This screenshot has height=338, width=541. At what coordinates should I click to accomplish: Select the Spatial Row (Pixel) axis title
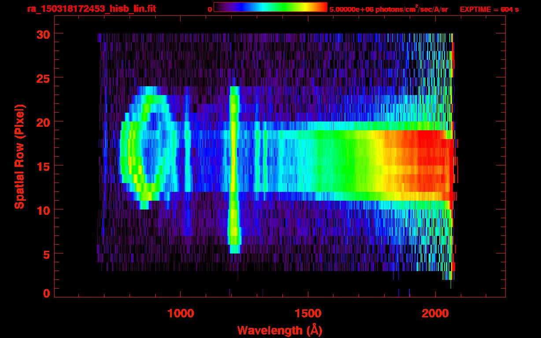[19, 157]
